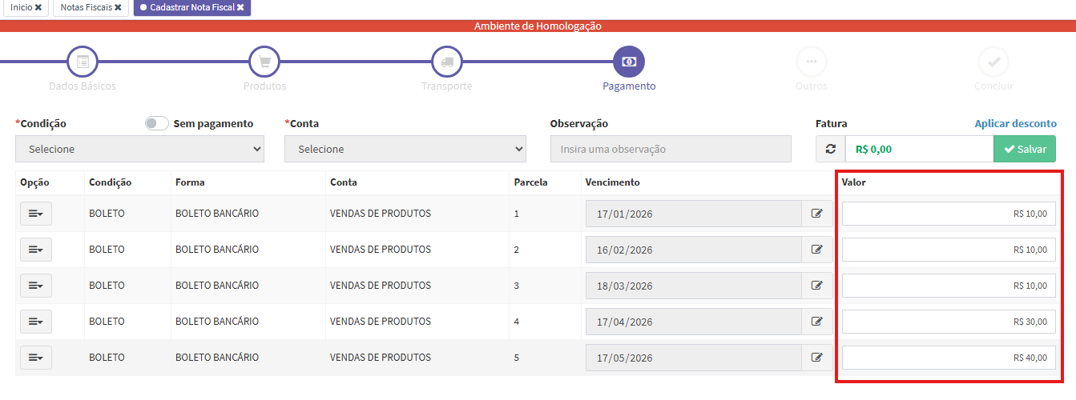Edit due date of parcela 1

(x=817, y=214)
